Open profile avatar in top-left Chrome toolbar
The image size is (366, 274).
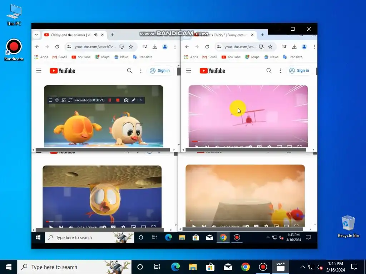[x=165, y=47]
